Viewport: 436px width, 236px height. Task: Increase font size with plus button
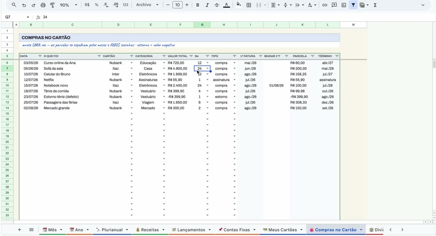[187, 5]
